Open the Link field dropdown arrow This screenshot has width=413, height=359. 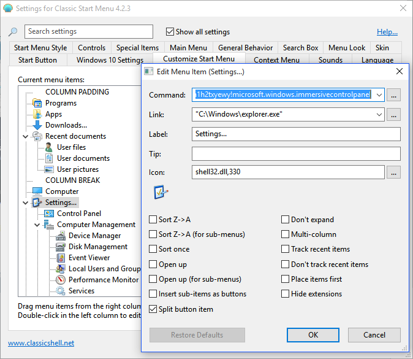[379, 115]
